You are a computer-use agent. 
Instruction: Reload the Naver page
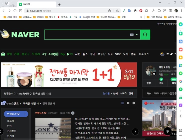pos(15,11)
